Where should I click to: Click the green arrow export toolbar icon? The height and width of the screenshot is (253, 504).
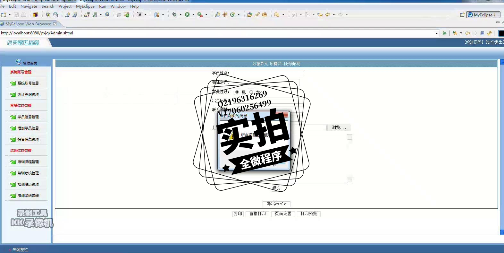127,14
